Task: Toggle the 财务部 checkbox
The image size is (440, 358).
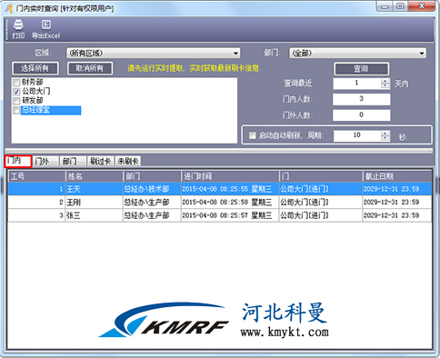Action: click(x=16, y=83)
